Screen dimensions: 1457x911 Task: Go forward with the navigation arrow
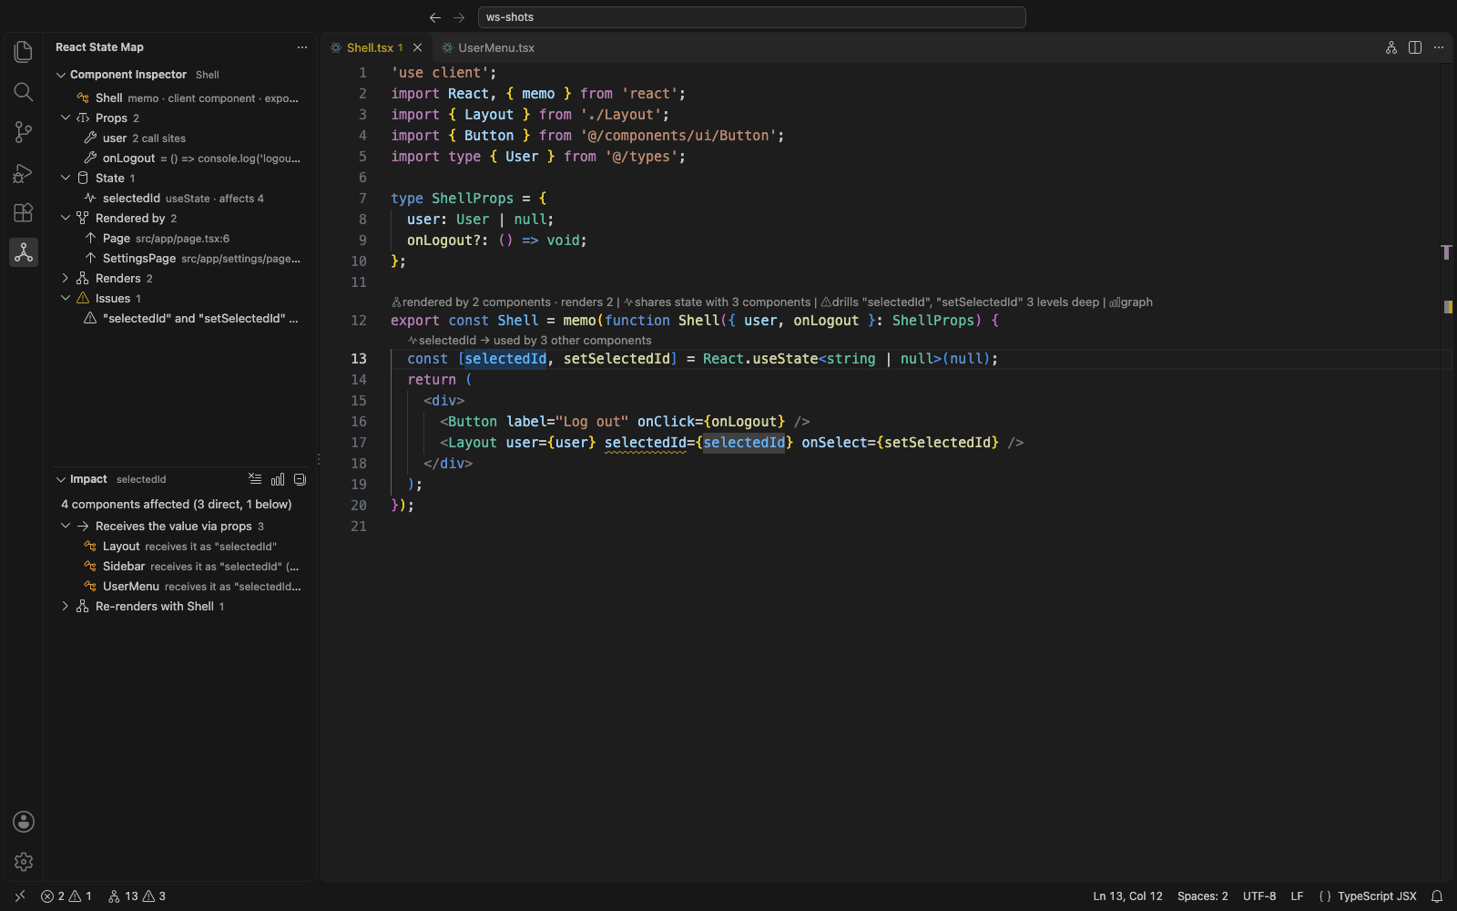[x=459, y=17]
